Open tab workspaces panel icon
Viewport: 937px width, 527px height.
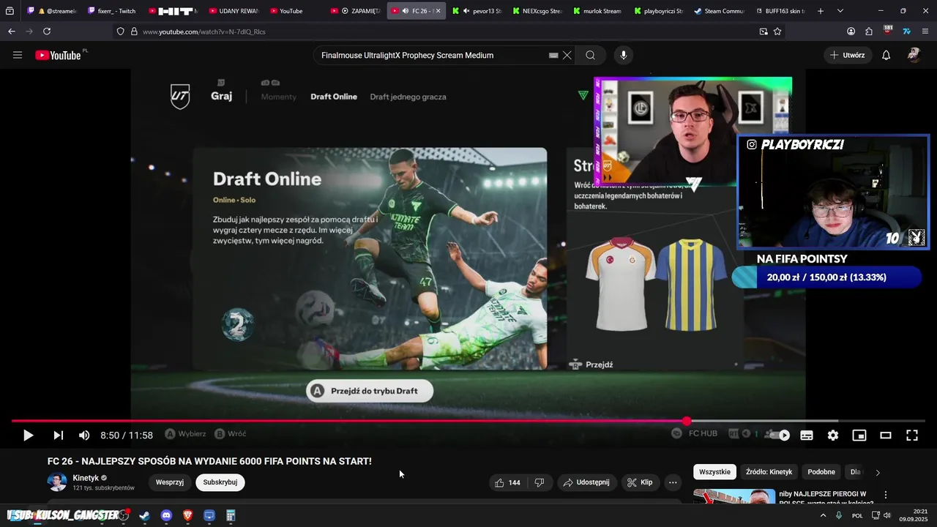click(10, 11)
